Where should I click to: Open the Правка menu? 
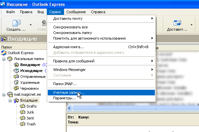26,12
